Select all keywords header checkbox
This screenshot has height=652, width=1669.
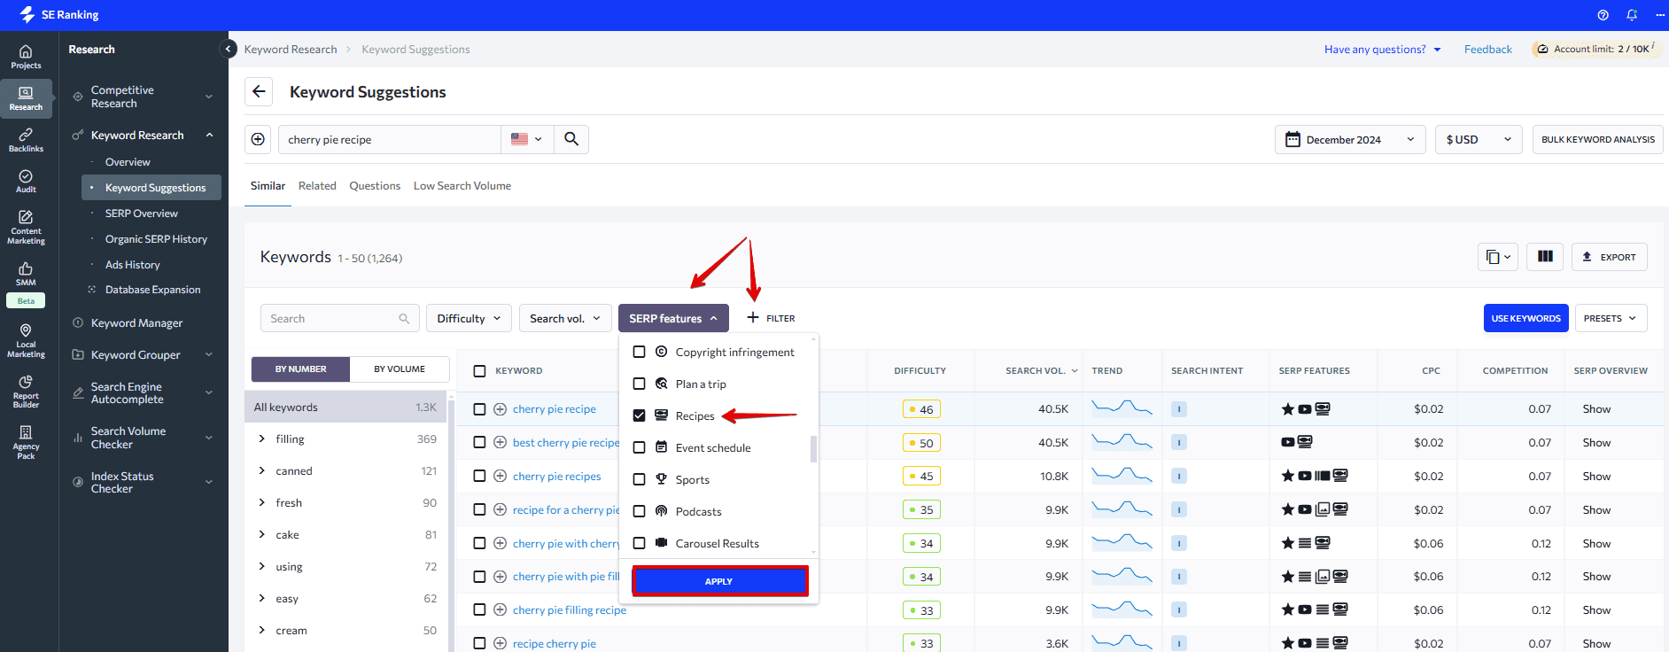pos(479,371)
